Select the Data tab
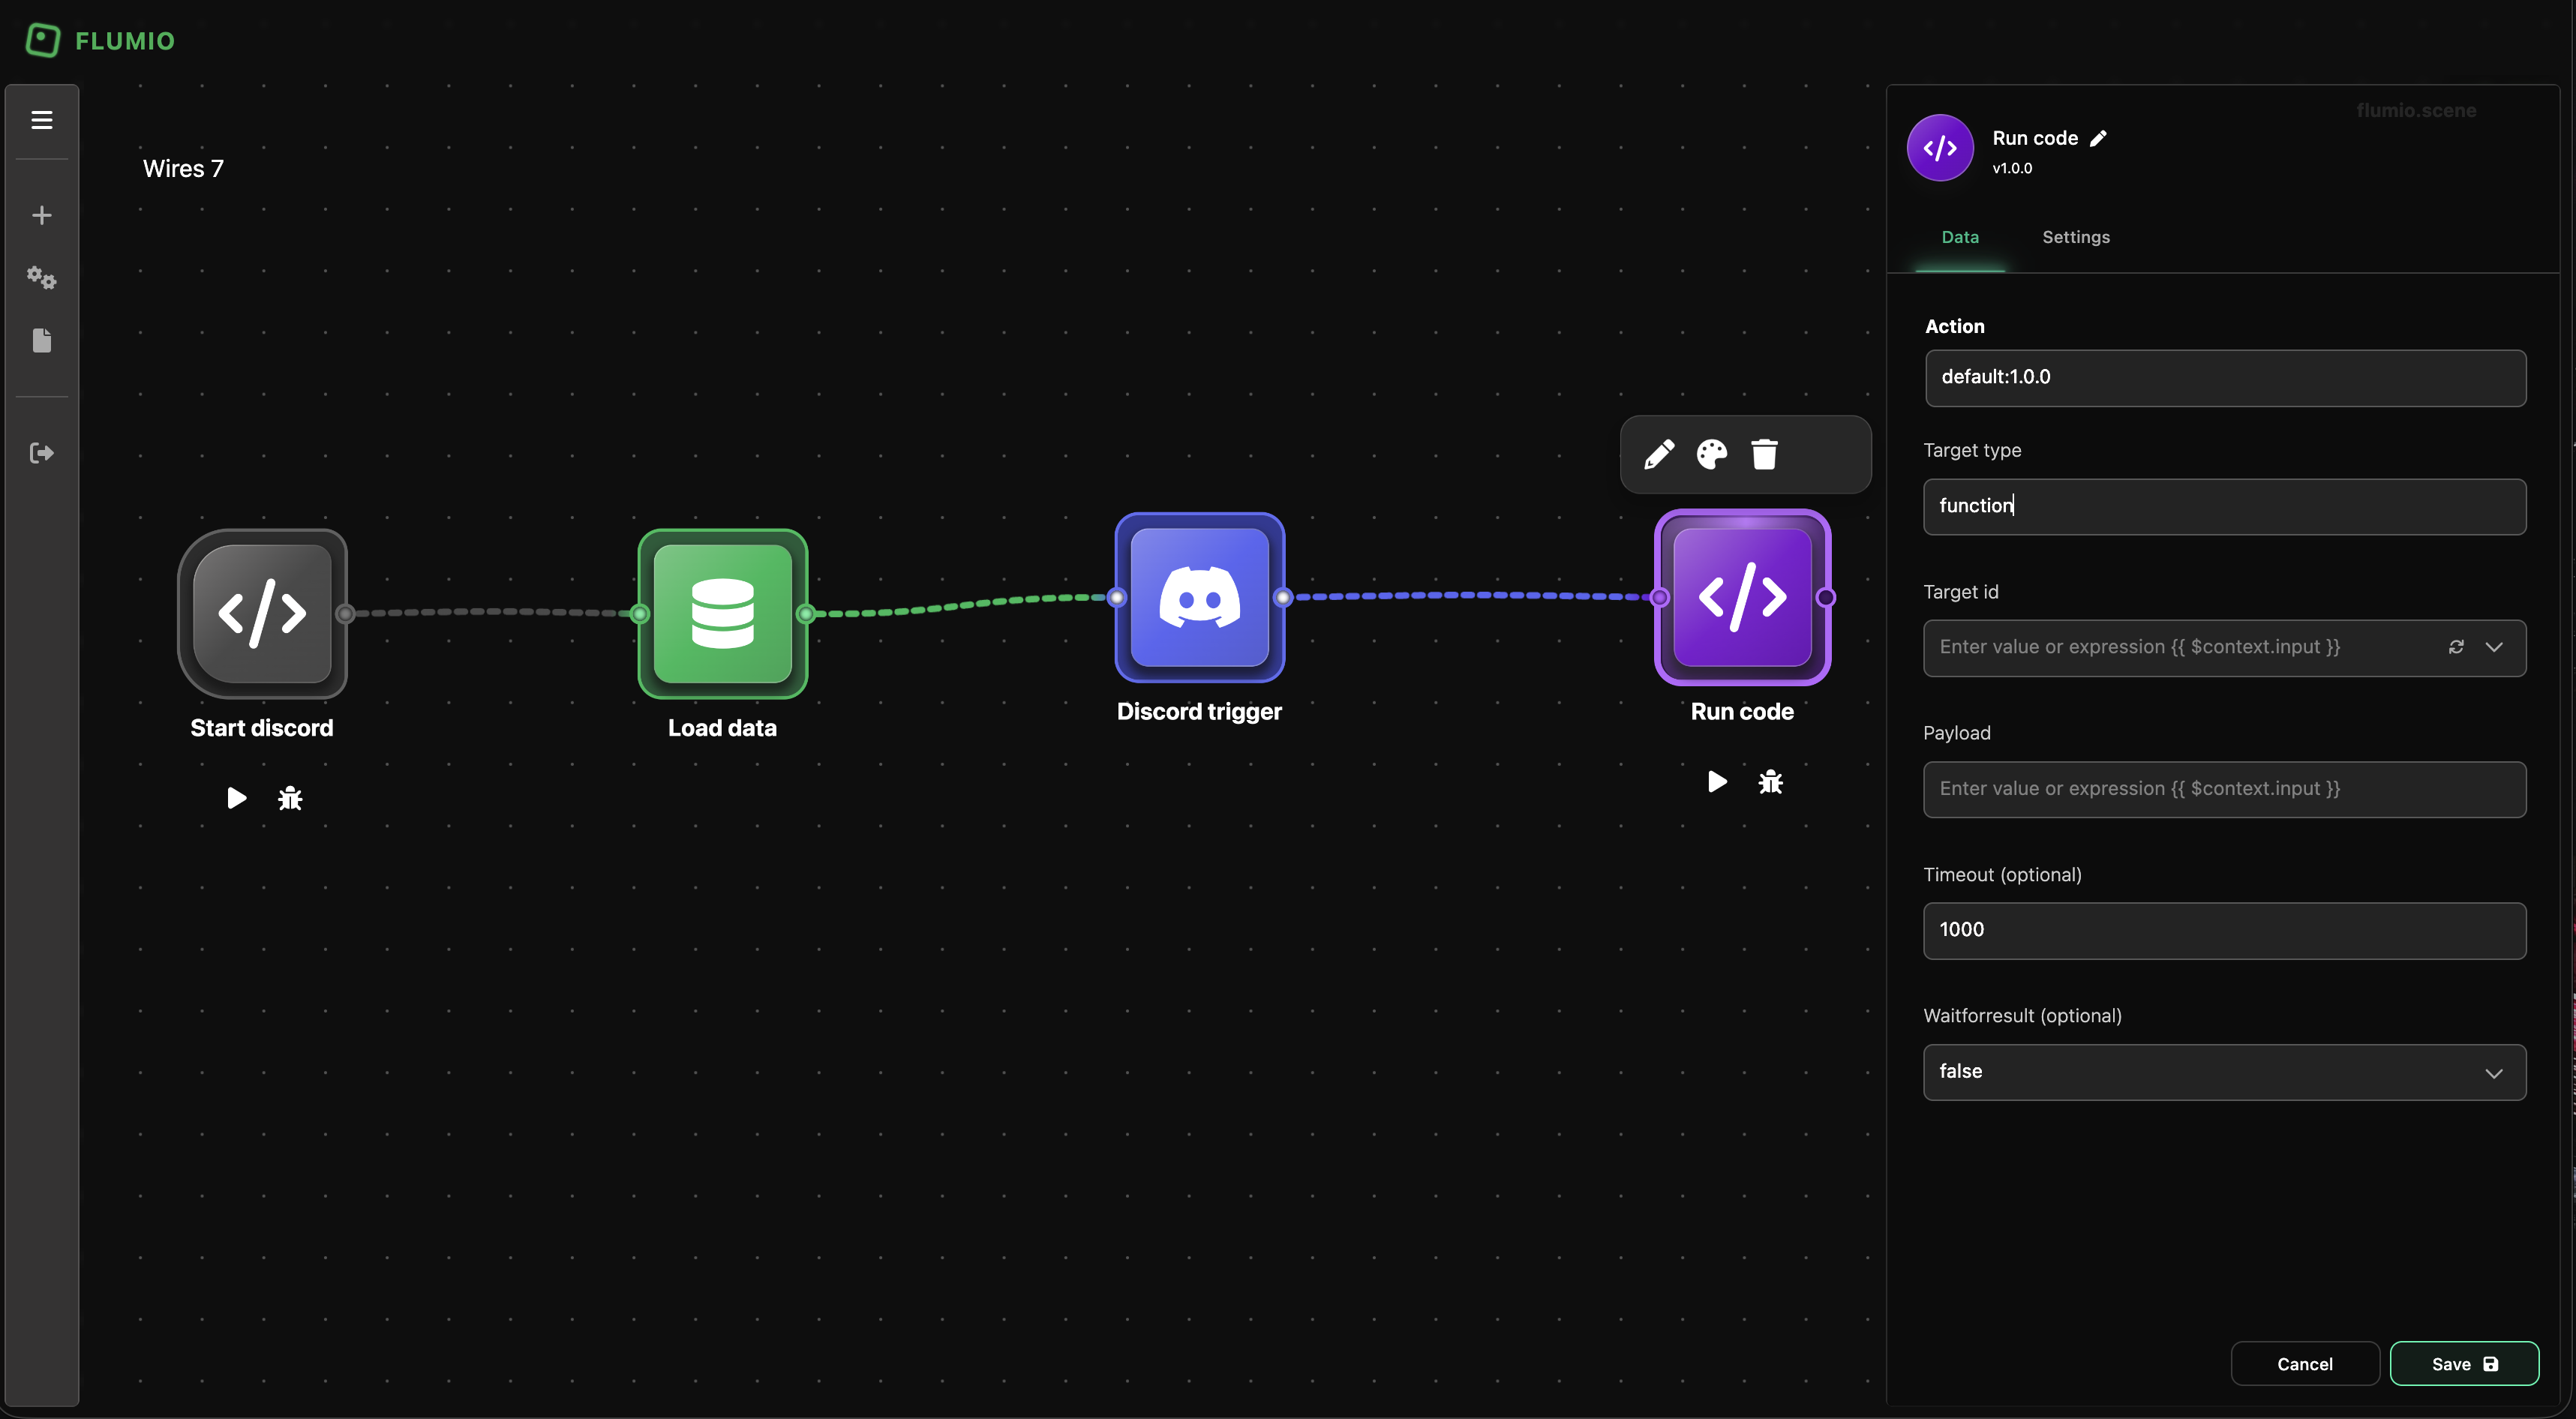2576x1419 pixels. (x=1959, y=237)
